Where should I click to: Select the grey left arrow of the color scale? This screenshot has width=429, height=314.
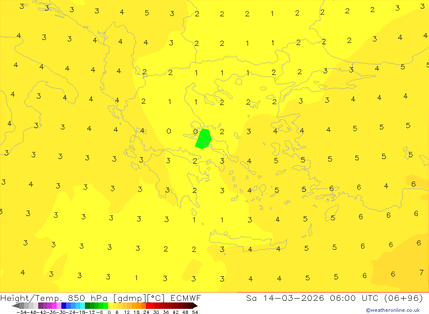(x=15, y=306)
